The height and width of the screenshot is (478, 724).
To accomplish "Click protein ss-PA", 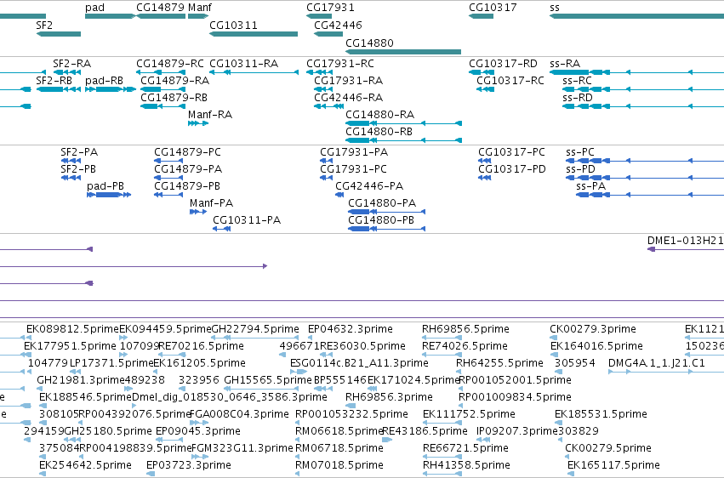I will point(591,186).
